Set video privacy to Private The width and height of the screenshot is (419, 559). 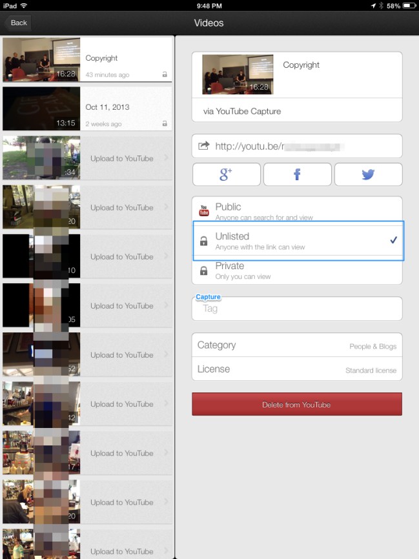pos(297,270)
